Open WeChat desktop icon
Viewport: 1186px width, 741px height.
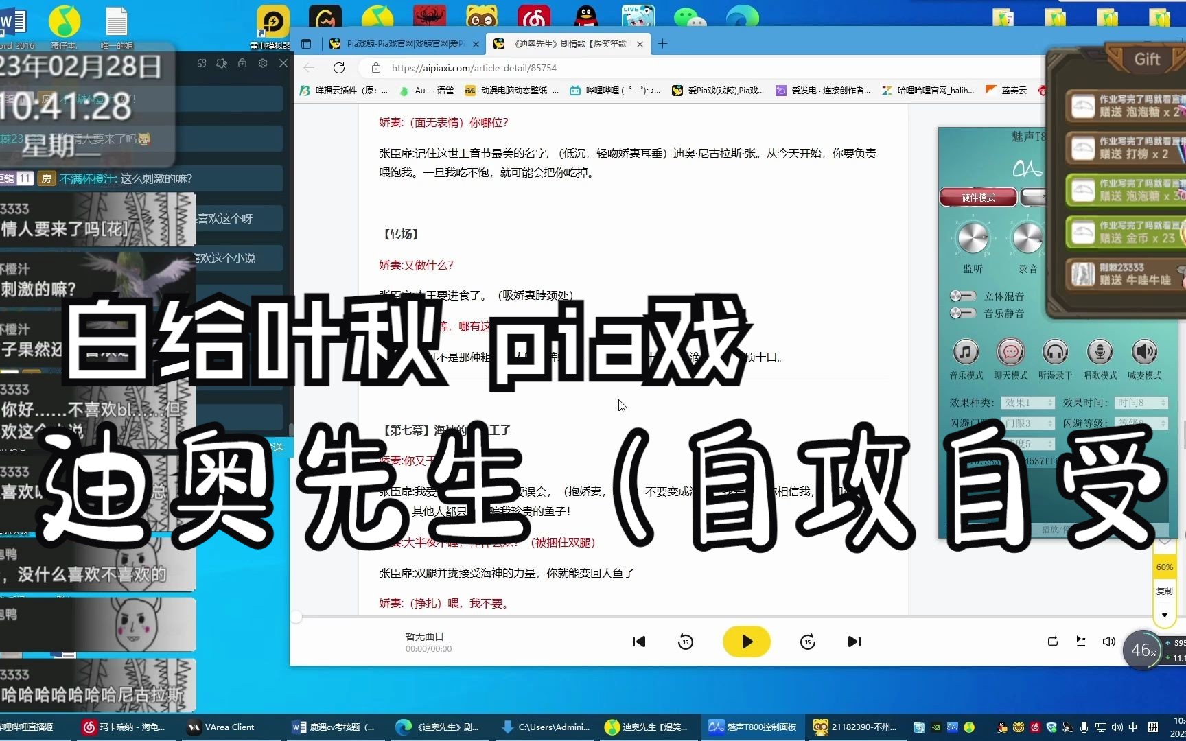point(690,16)
